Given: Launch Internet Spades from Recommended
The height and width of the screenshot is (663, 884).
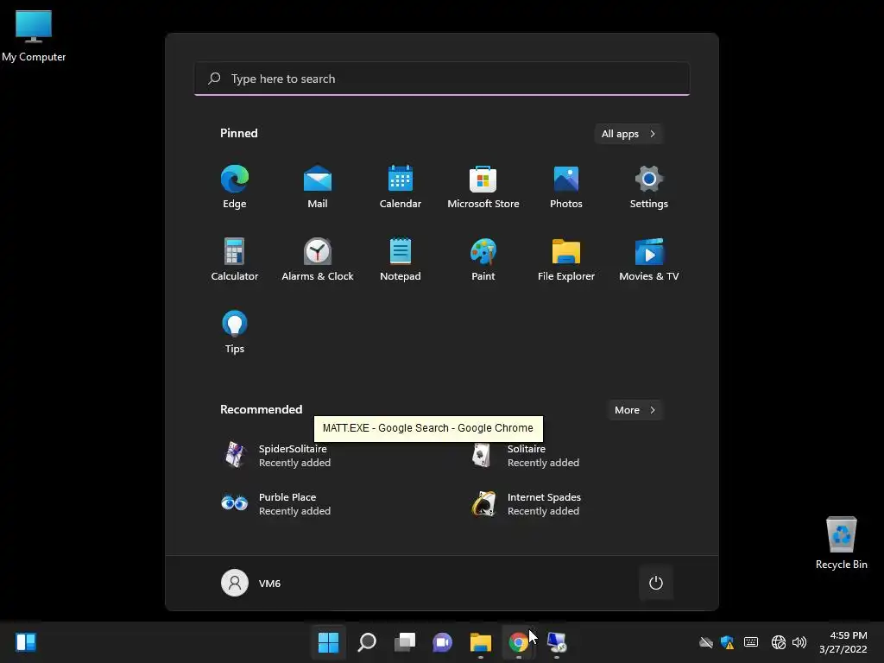Looking at the screenshot, I should (526, 503).
